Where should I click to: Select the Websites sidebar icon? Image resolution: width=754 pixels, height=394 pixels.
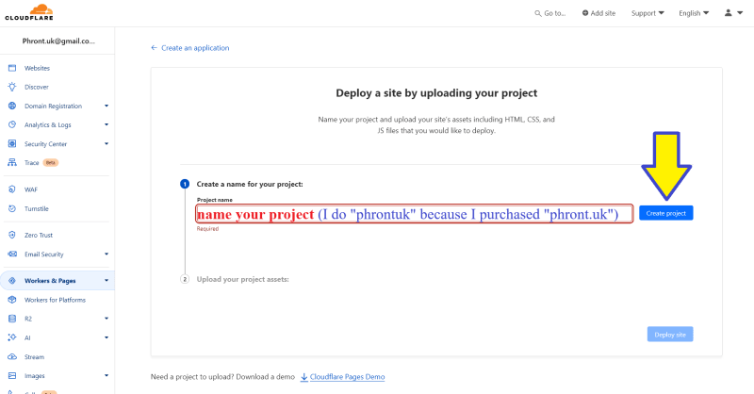(x=12, y=68)
